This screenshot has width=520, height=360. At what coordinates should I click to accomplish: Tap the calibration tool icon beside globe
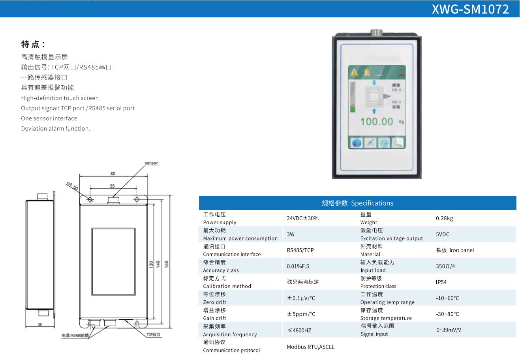tap(370, 142)
